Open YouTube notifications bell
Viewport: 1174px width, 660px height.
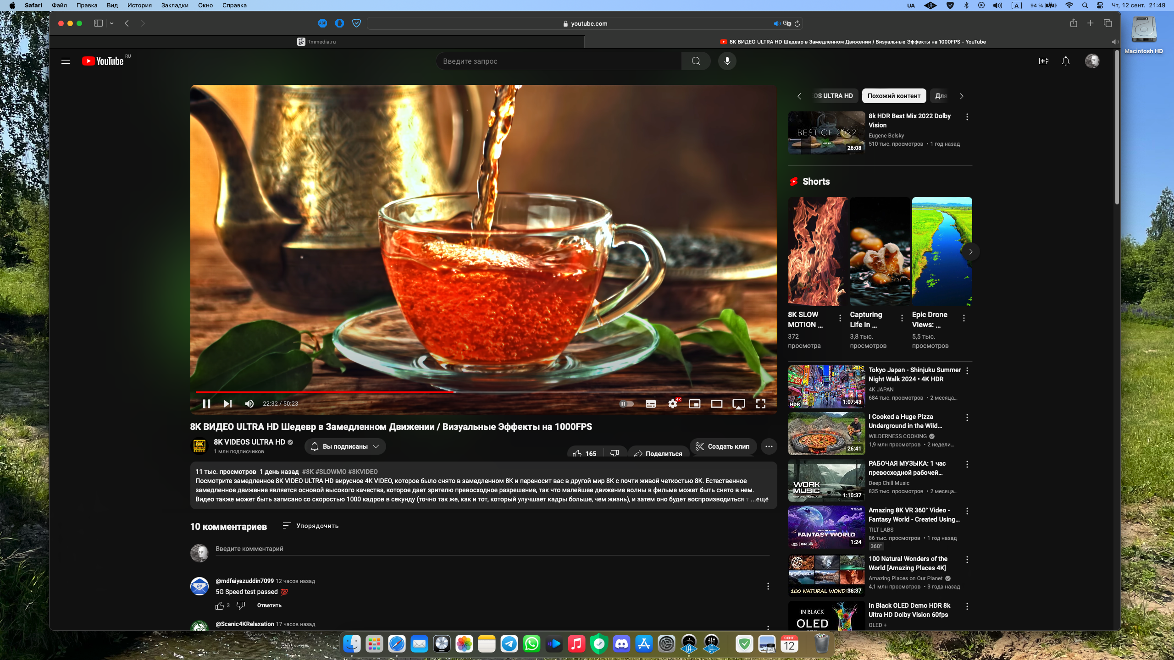[x=1066, y=61]
